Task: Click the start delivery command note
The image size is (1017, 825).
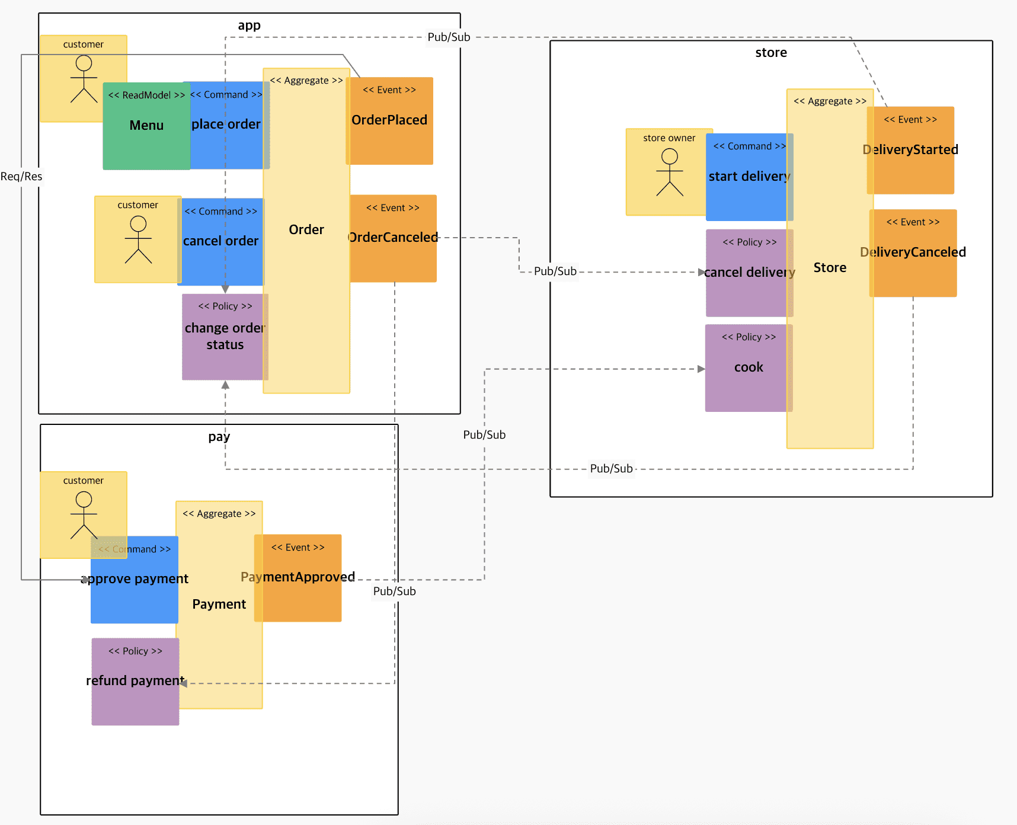Action: click(x=750, y=177)
